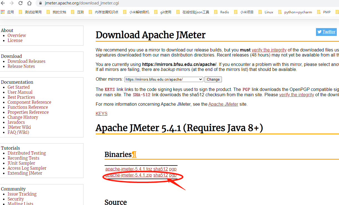Open the Other mirrors dropdown
The height and width of the screenshot is (205, 339).
164,79
